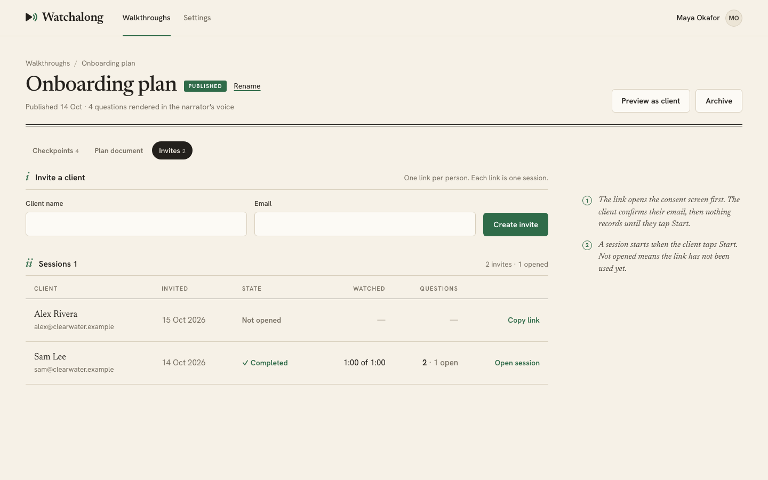Archive this walkthrough

pyautogui.click(x=719, y=101)
